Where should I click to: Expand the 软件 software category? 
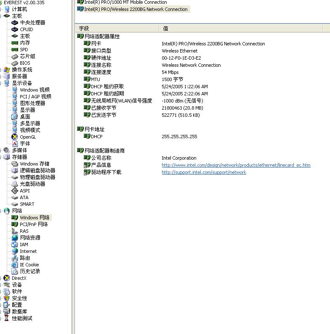[x=1, y=292]
